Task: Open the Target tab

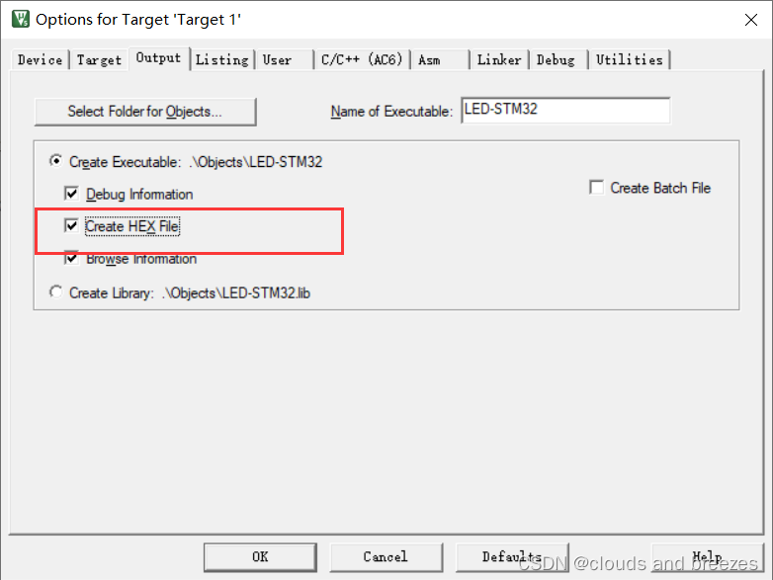Action: [99, 60]
